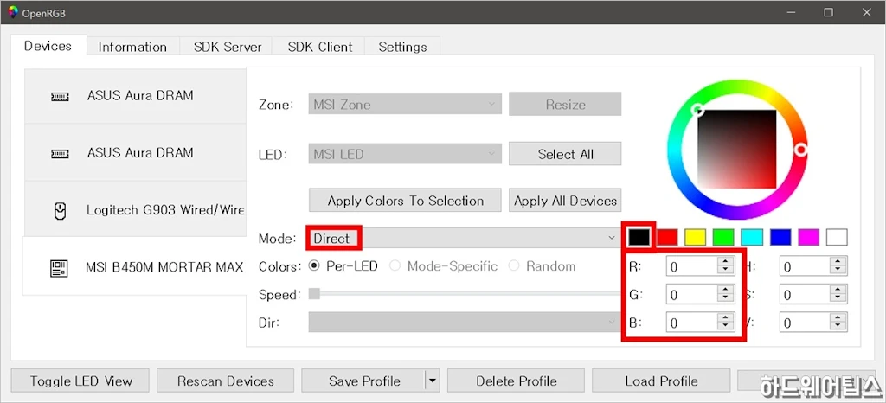The height and width of the screenshot is (403, 886).
Task: Select the Per-LED colors option
Action: (315, 266)
